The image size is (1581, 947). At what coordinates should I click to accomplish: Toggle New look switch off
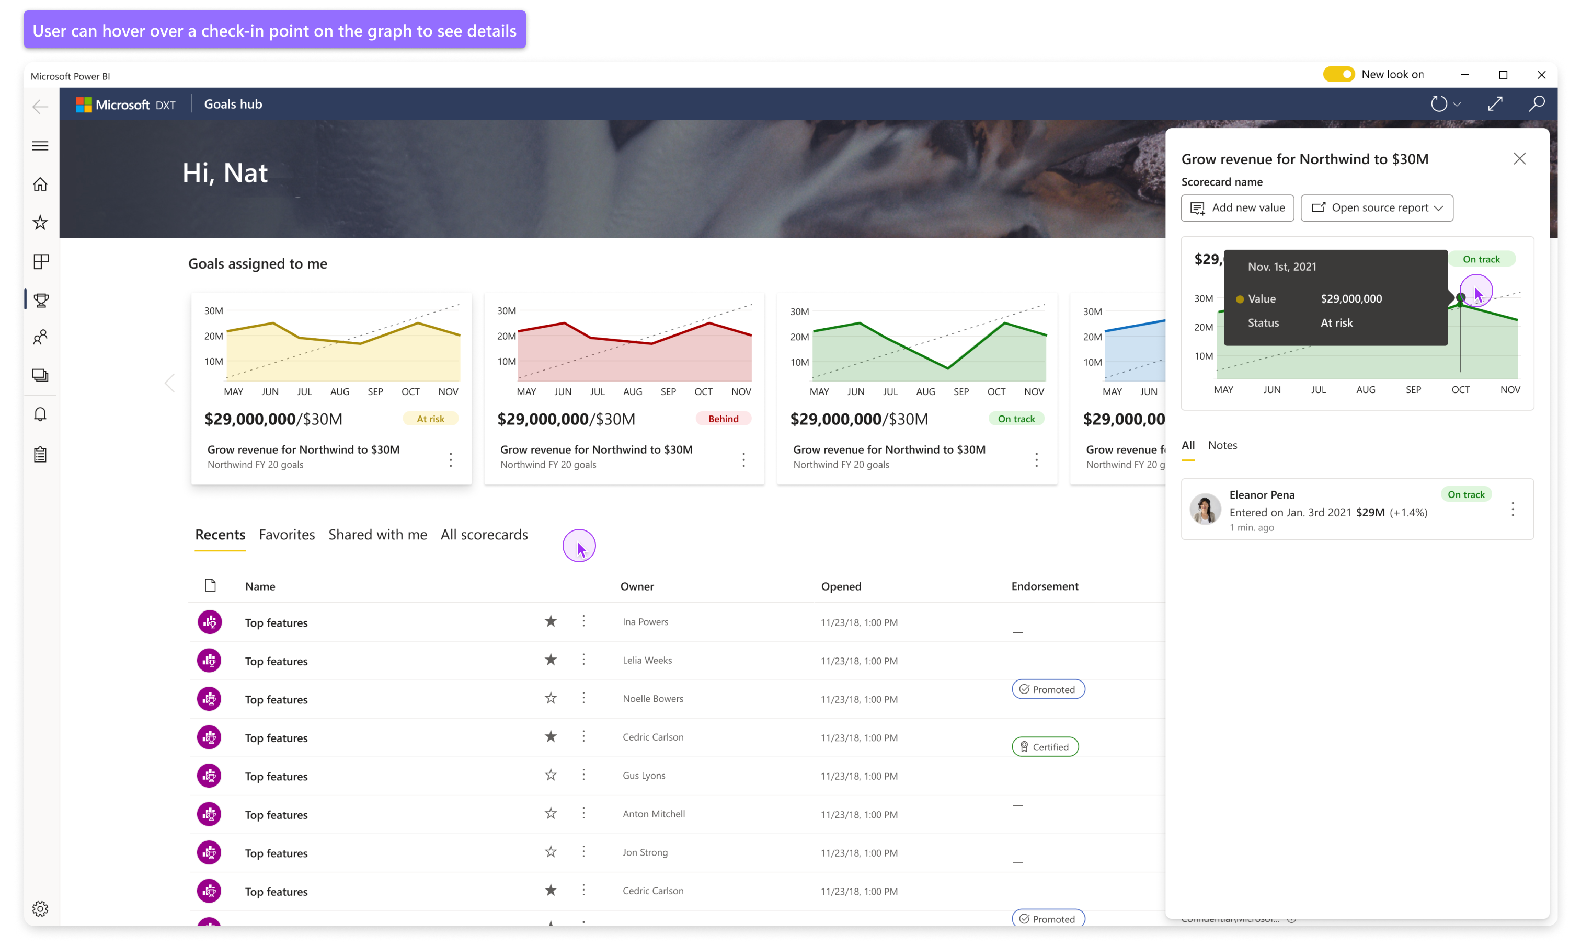(1338, 74)
